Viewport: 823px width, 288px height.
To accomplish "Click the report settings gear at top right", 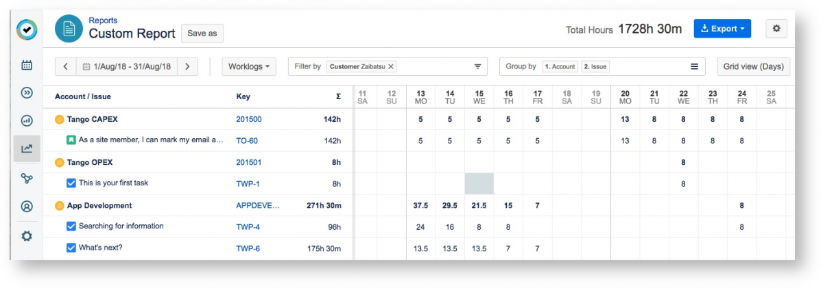I will [776, 29].
